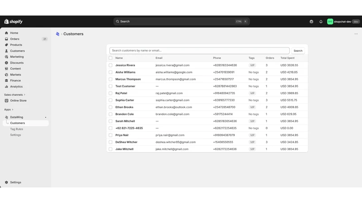Check the Raj Patel row checkbox
362x203 pixels.
(110, 93)
